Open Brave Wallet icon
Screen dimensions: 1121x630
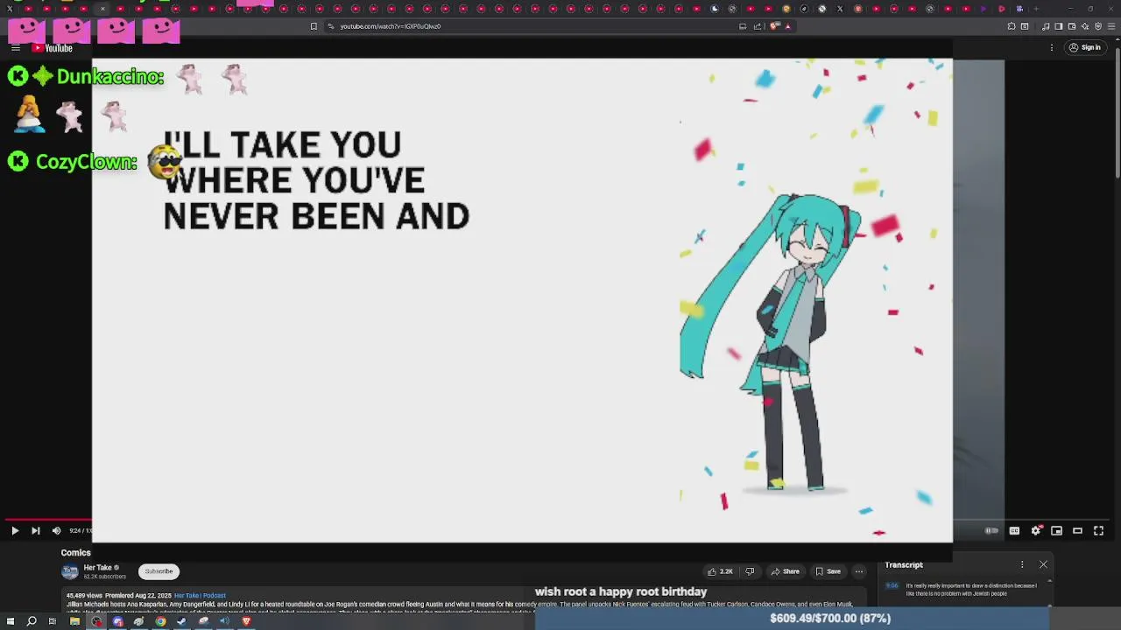tap(1071, 26)
